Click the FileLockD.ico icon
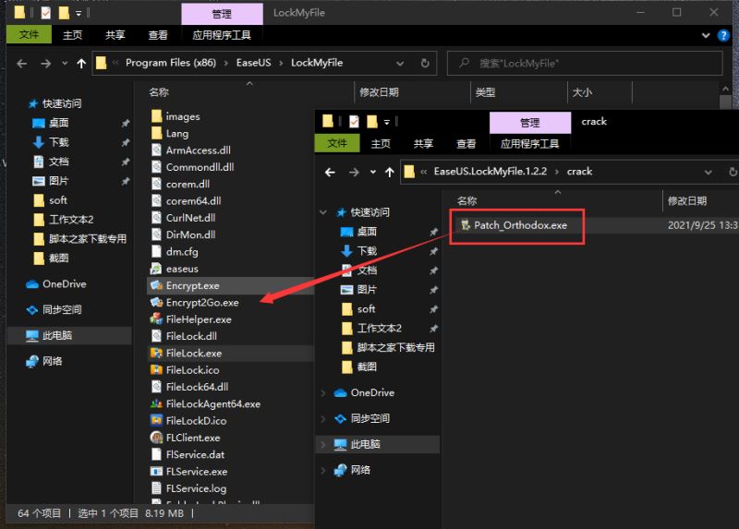 (156, 421)
